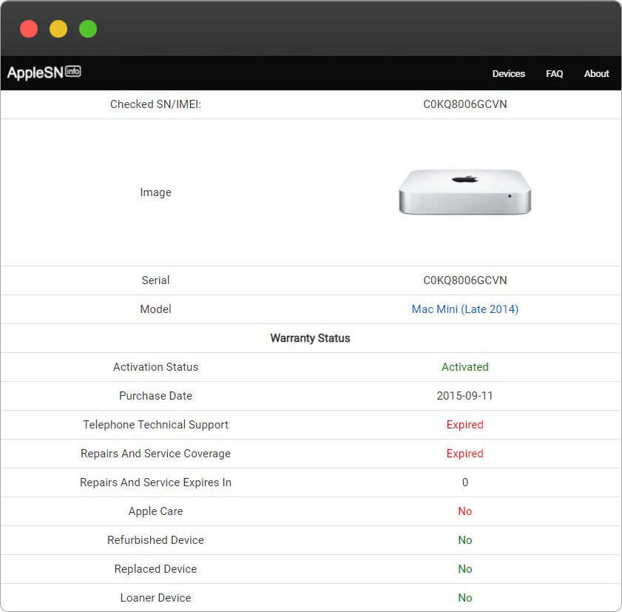Click the Purchase Date label
The height and width of the screenshot is (612, 622).
155,396
